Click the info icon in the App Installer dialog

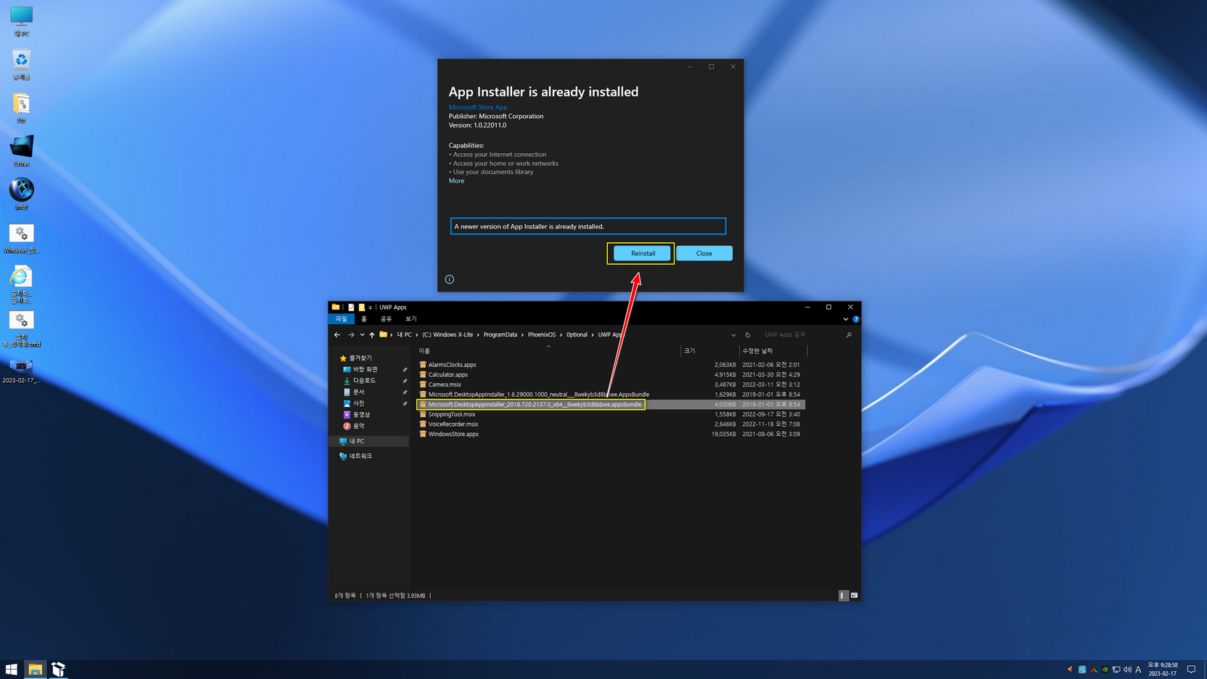click(450, 279)
